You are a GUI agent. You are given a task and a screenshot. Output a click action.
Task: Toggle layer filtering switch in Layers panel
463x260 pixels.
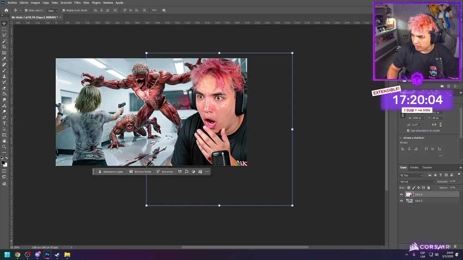tap(459, 175)
